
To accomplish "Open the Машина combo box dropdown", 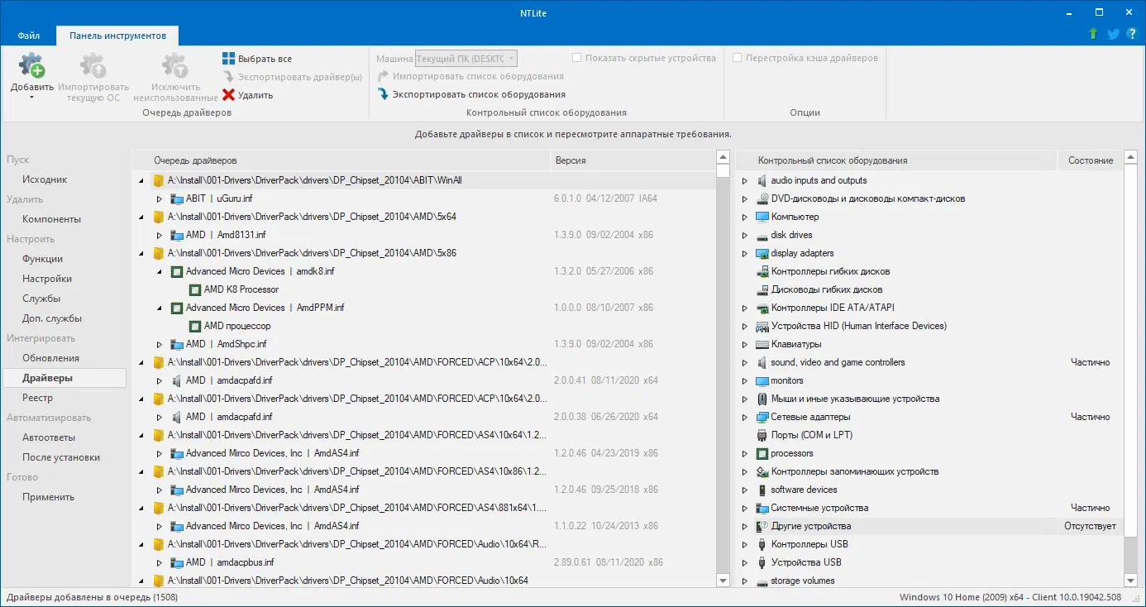I will point(512,59).
